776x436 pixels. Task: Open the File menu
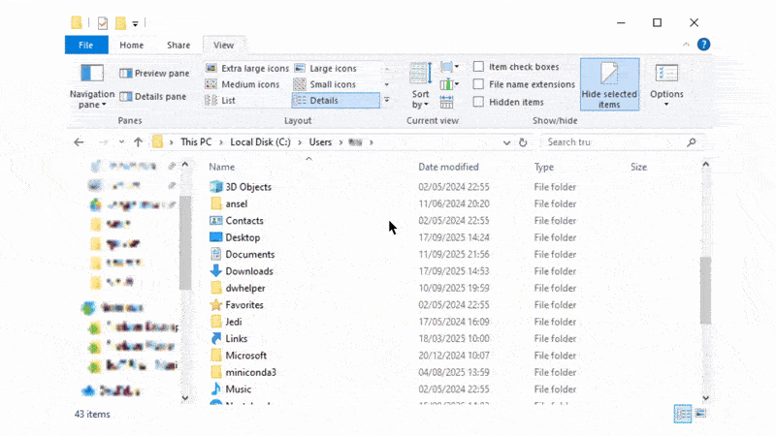point(86,45)
